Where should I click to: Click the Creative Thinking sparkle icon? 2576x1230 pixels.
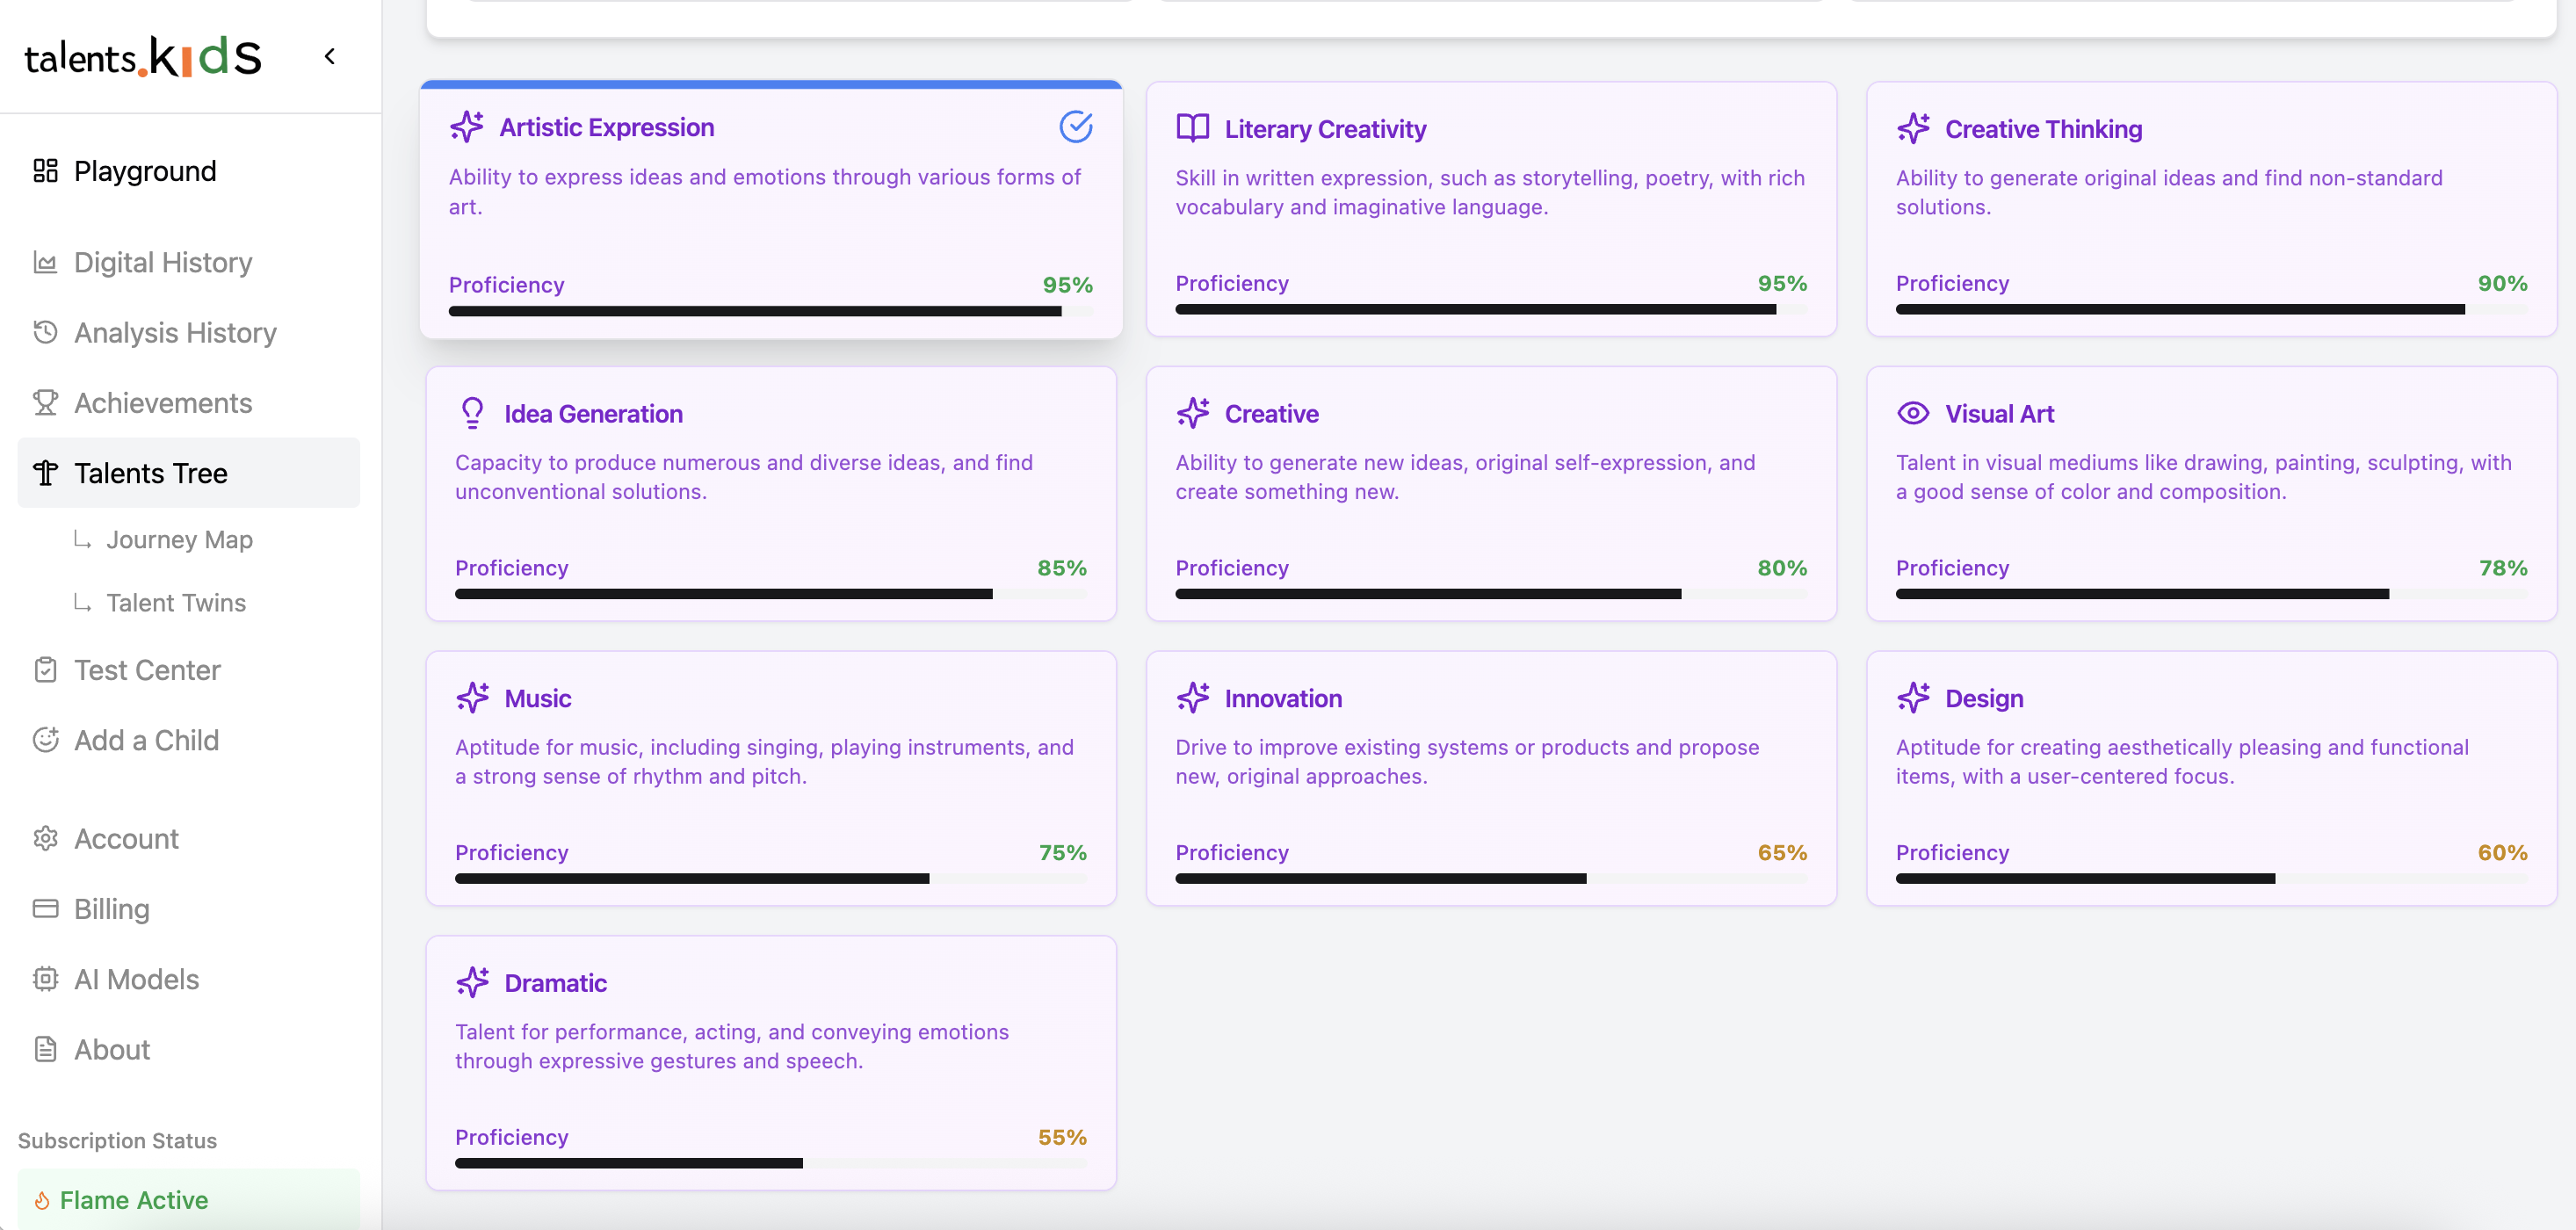coord(1913,128)
